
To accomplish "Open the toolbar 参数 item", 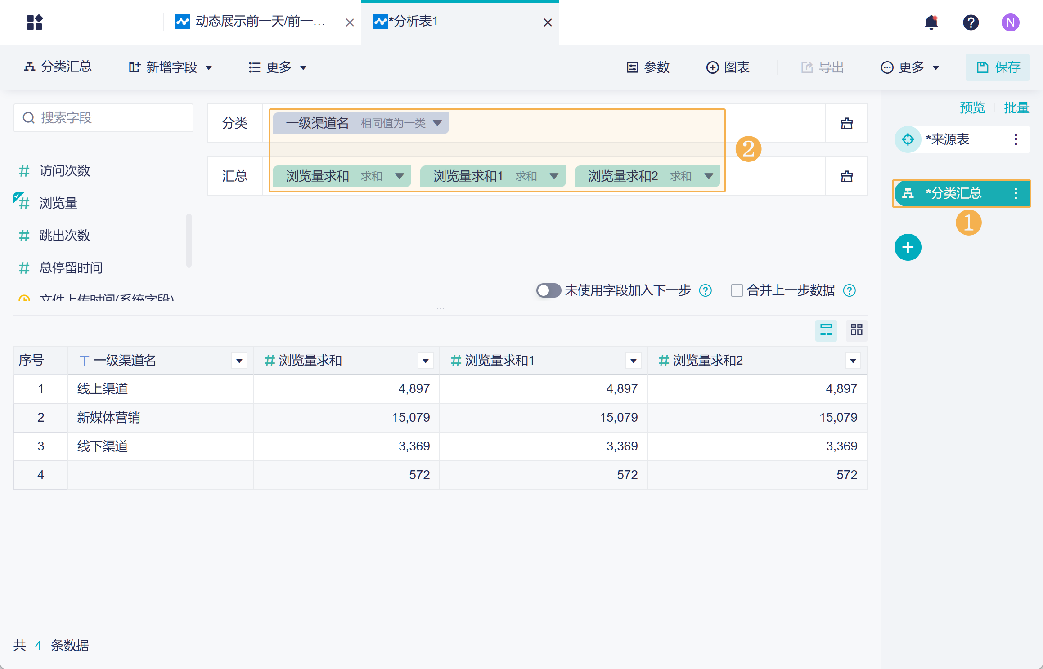I will point(648,67).
